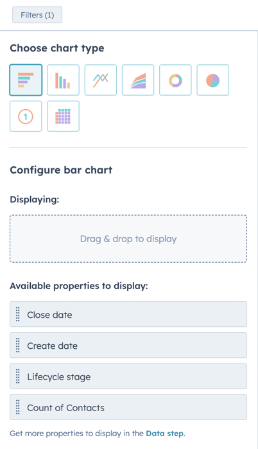Click the drag handle beside Close date
Image resolution: width=258 pixels, height=449 pixels.
point(18,314)
